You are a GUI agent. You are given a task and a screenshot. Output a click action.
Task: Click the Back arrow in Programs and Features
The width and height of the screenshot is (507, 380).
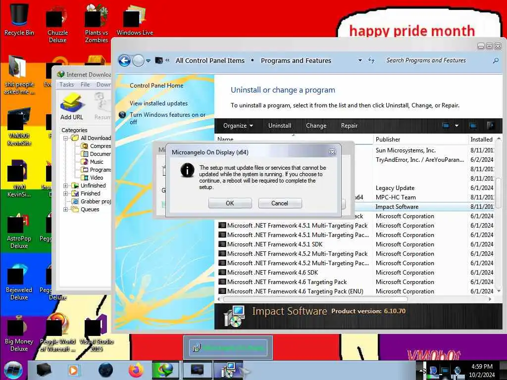pos(124,60)
